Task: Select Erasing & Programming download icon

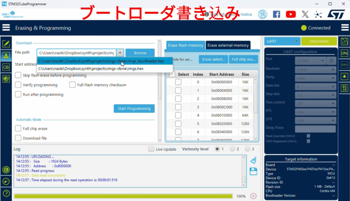Action: 6,56
